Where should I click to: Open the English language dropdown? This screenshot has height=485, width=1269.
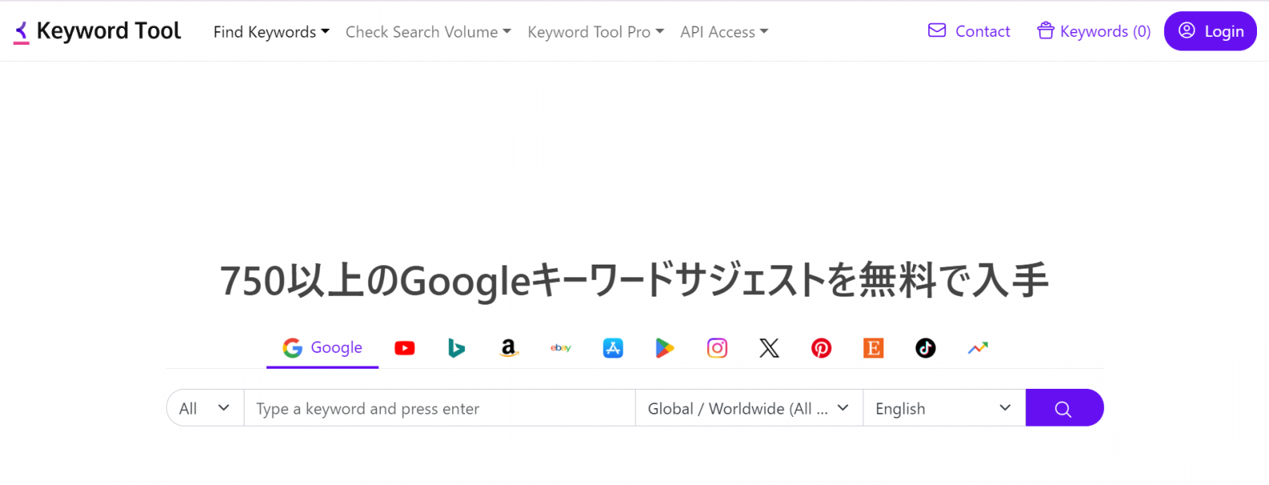point(943,408)
